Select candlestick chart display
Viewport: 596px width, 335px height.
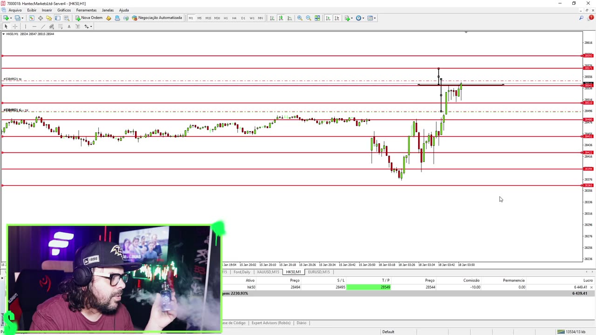click(x=281, y=18)
